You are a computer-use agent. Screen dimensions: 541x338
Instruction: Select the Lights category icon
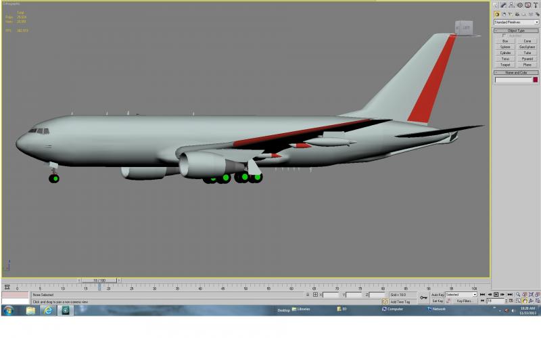pyautogui.click(x=511, y=14)
